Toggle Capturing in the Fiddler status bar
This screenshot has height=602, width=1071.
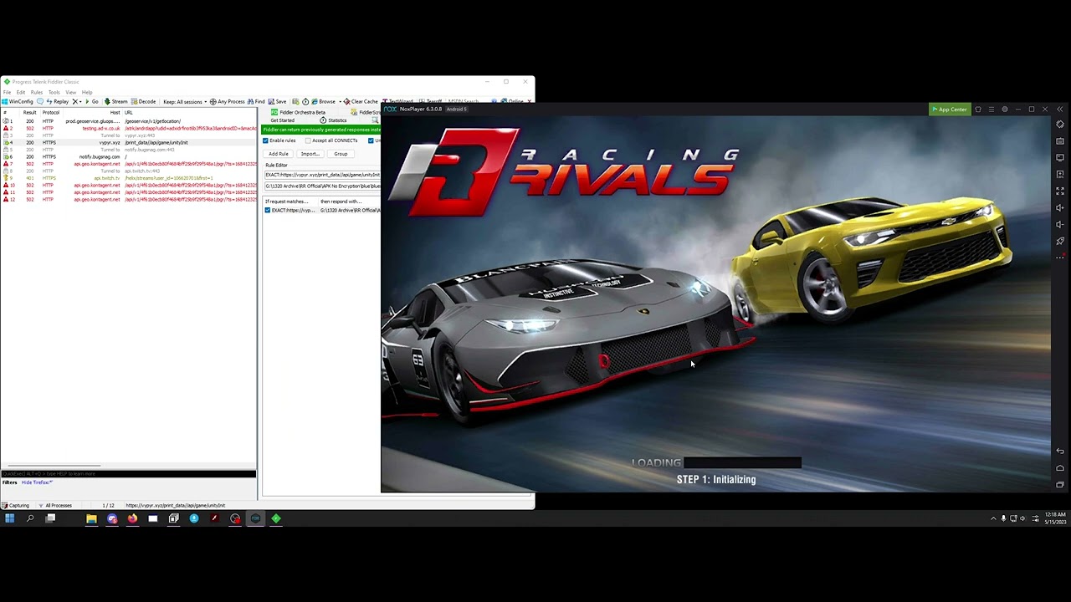[16, 505]
